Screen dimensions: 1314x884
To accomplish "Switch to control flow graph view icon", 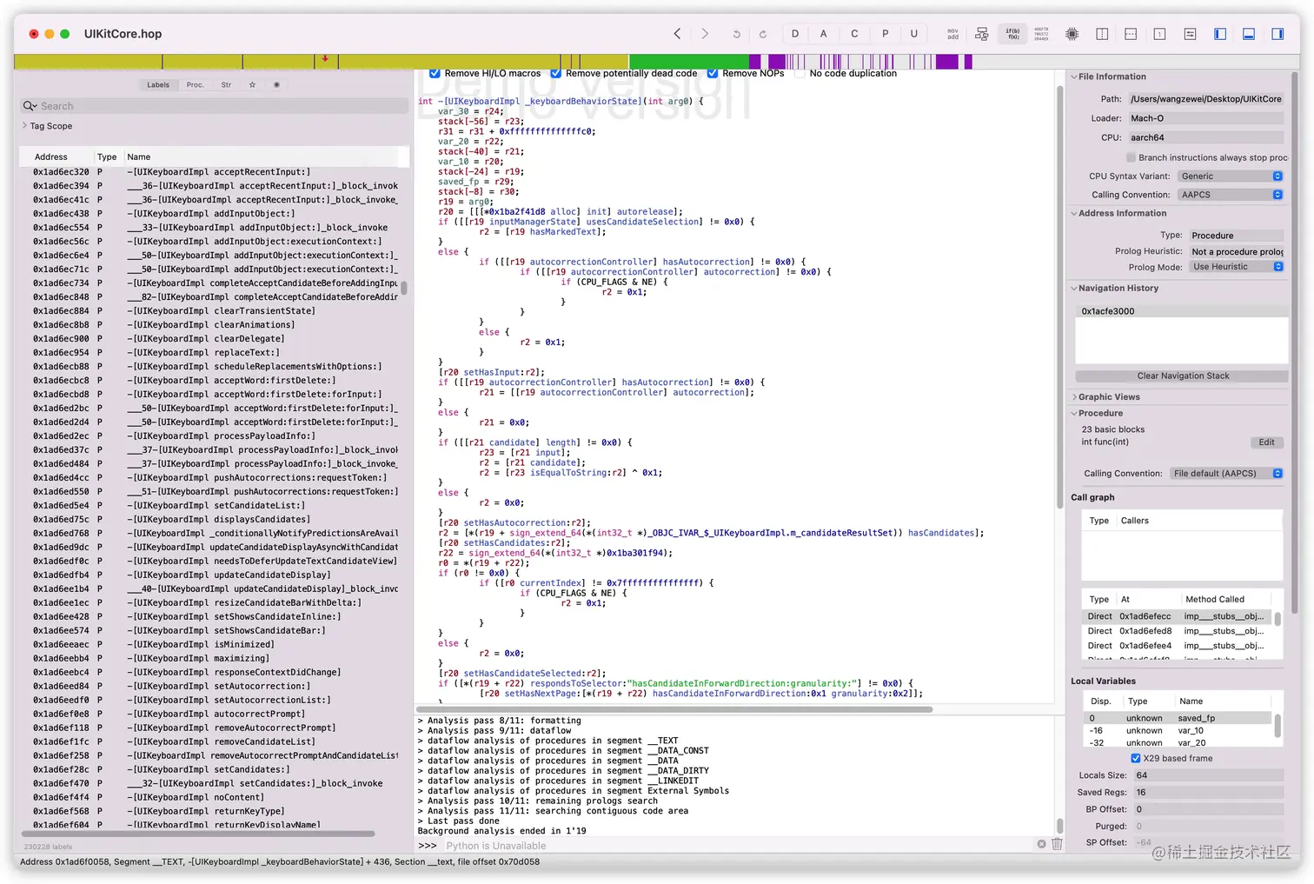I will coord(982,34).
